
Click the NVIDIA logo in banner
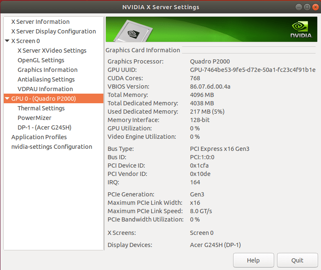coord(301,30)
